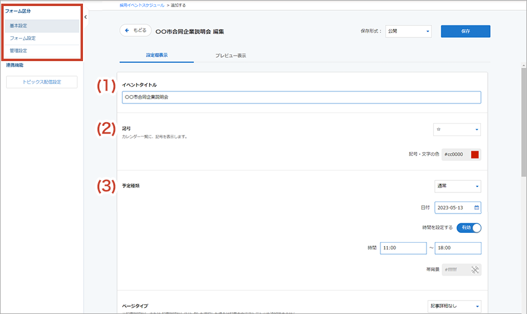The width and height of the screenshot is (527, 314).
Task: Expand the 予定種類 dropdown
Action: 457,186
